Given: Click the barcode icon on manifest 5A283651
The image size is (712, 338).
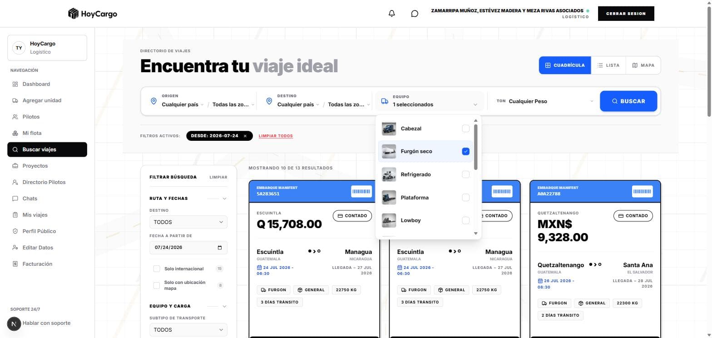Looking at the screenshot, I should coord(361,191).
